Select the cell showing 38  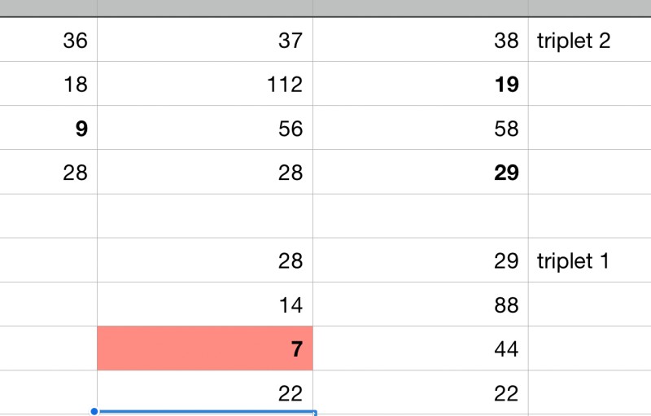click(x=421, y=40)
